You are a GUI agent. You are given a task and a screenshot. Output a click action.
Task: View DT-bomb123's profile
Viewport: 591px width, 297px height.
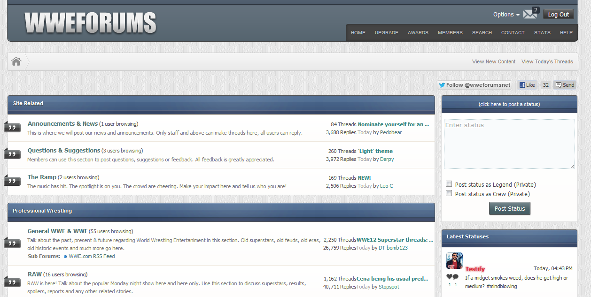[393, 248]
